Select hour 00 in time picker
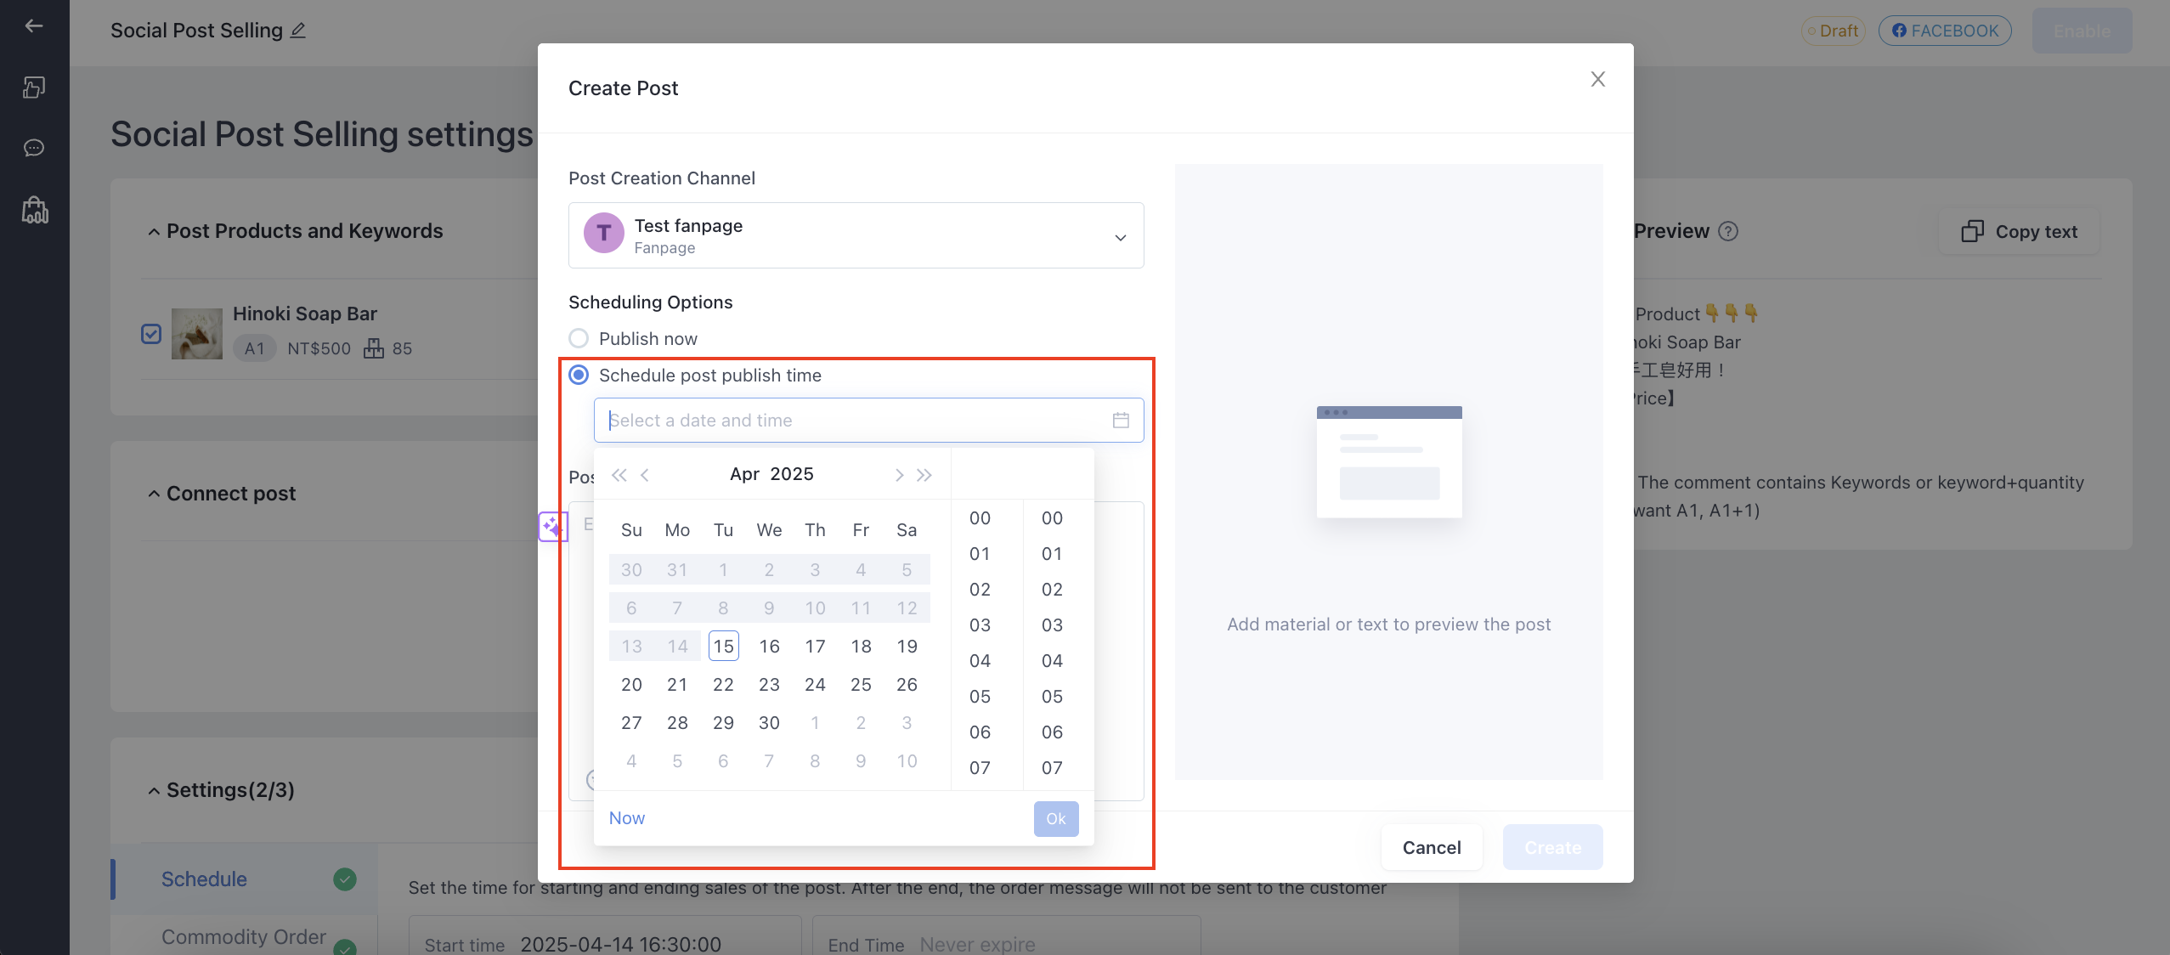The image size is (2170, 955). tap(980, 518)
